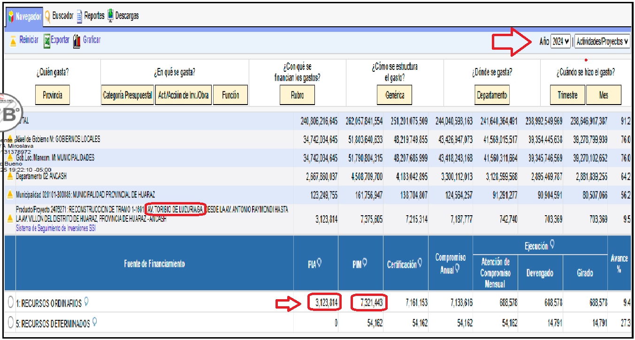635x340 pixels.
Task: Click the Buscador magnifier icon
Action: pos(47,16)
